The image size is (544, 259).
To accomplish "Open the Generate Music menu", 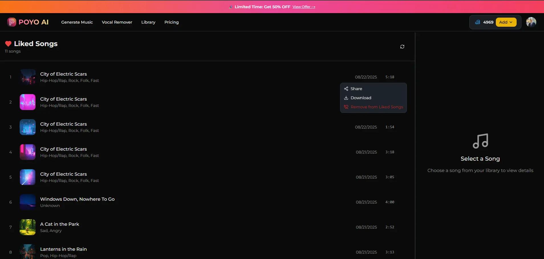I will click(77, 22).
